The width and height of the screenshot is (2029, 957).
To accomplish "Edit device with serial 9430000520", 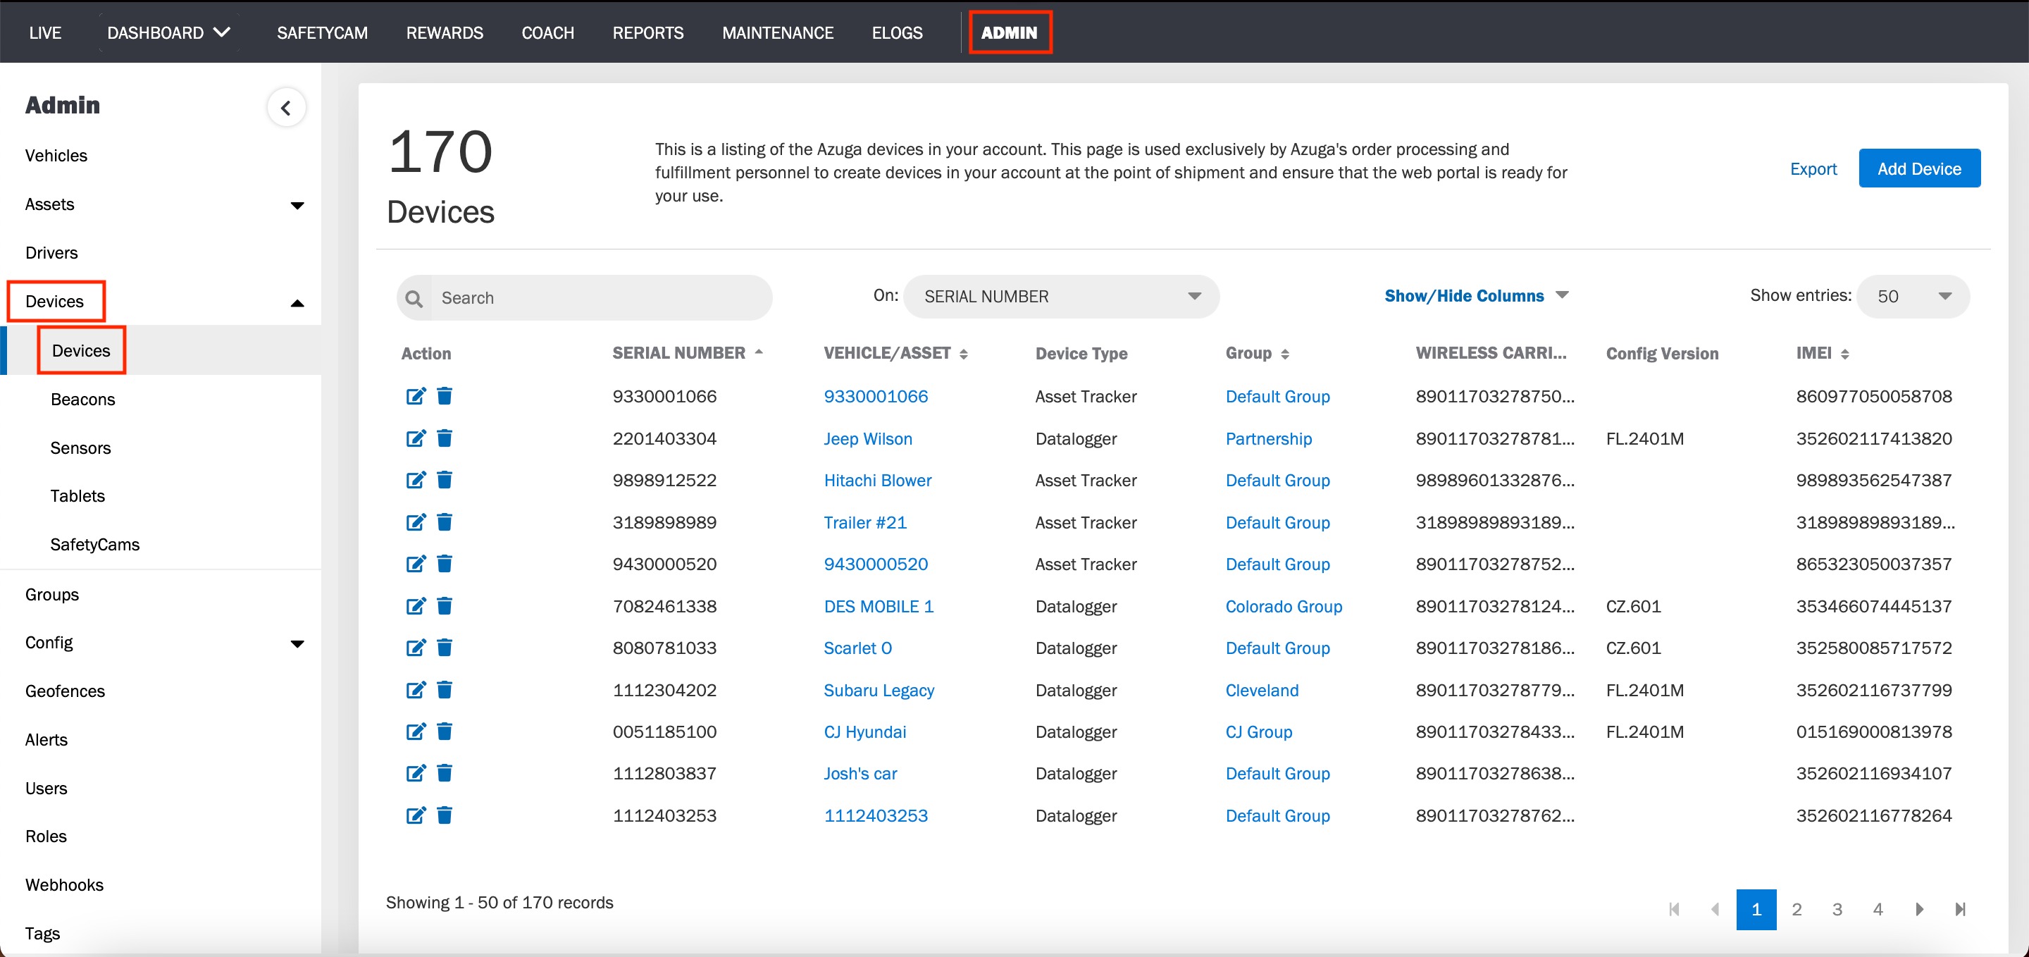I will (415, 564).
